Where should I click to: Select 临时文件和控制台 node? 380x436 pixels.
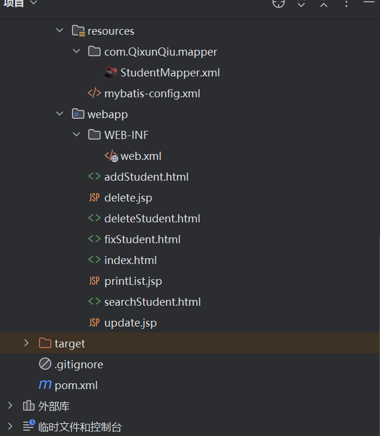(x=80, y=427)
